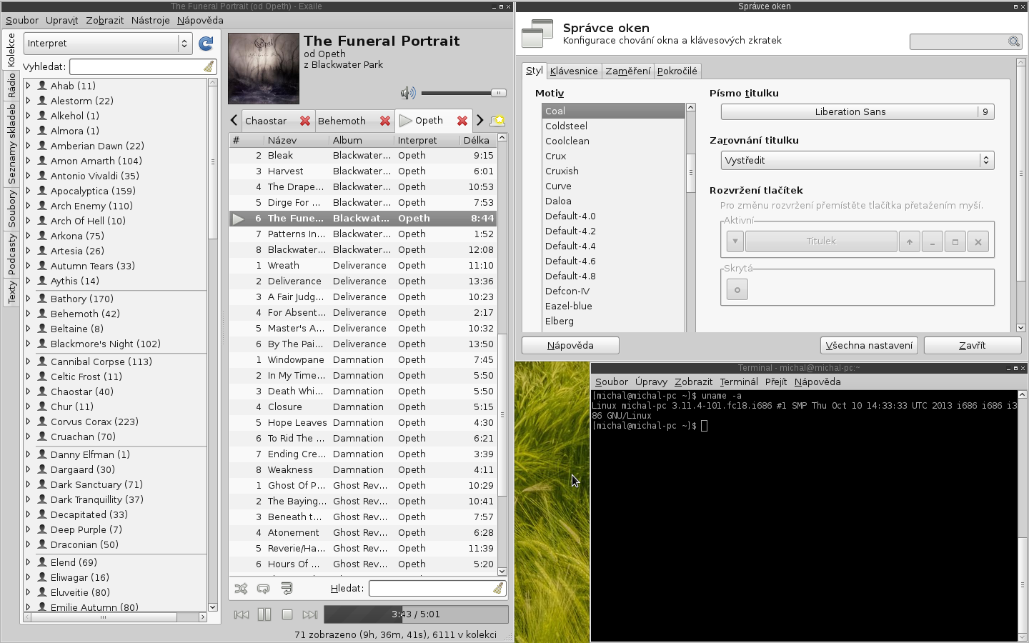Screen dimensions: 1029x643
Task: Open new playlist tab with star icon
Action: click(x=498, y=121)
